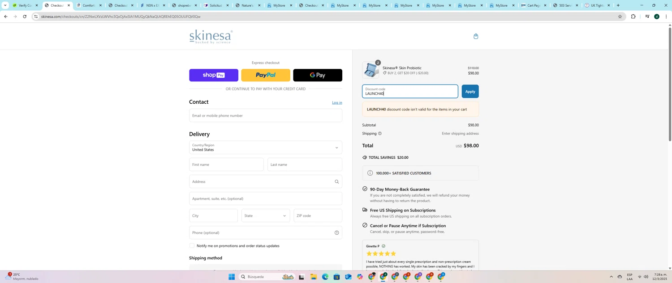
Task: Click the taskbar Búsqueda search box
Action: click(267, 277)
